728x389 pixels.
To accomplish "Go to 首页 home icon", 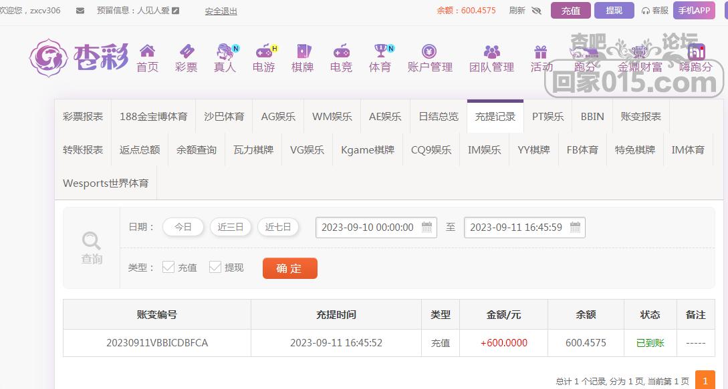I will [148, 51].
